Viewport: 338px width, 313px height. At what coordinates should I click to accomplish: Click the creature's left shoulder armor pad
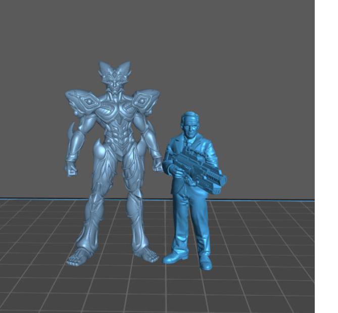pyautogui.click(x=83, y=101)
